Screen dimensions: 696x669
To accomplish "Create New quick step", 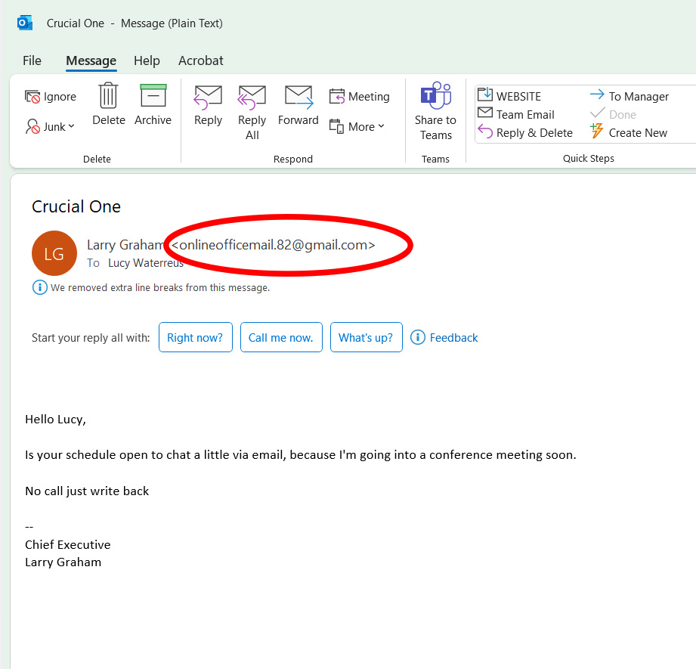I will click(x=629, y=132).
